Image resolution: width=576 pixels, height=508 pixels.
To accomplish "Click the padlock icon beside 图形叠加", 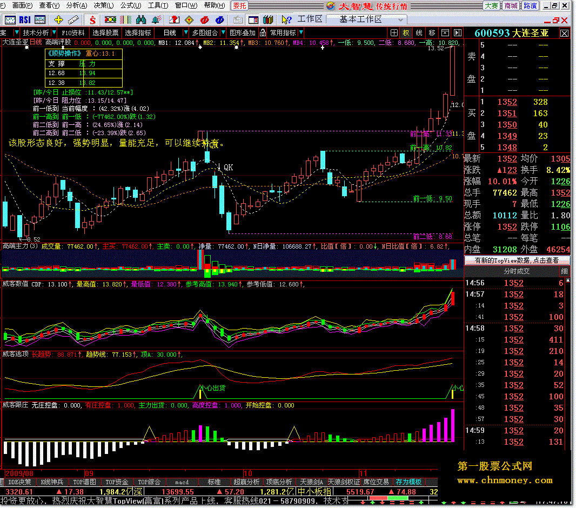I will (263, 33).
